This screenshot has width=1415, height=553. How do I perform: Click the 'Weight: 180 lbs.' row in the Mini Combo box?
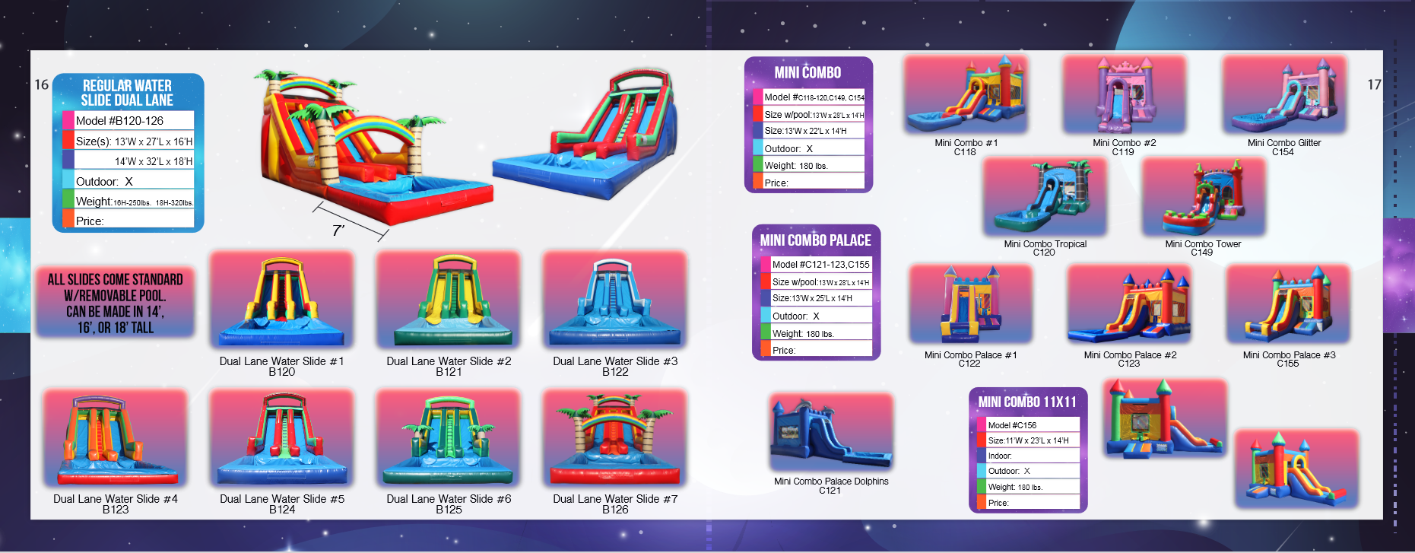coord(809,165)
